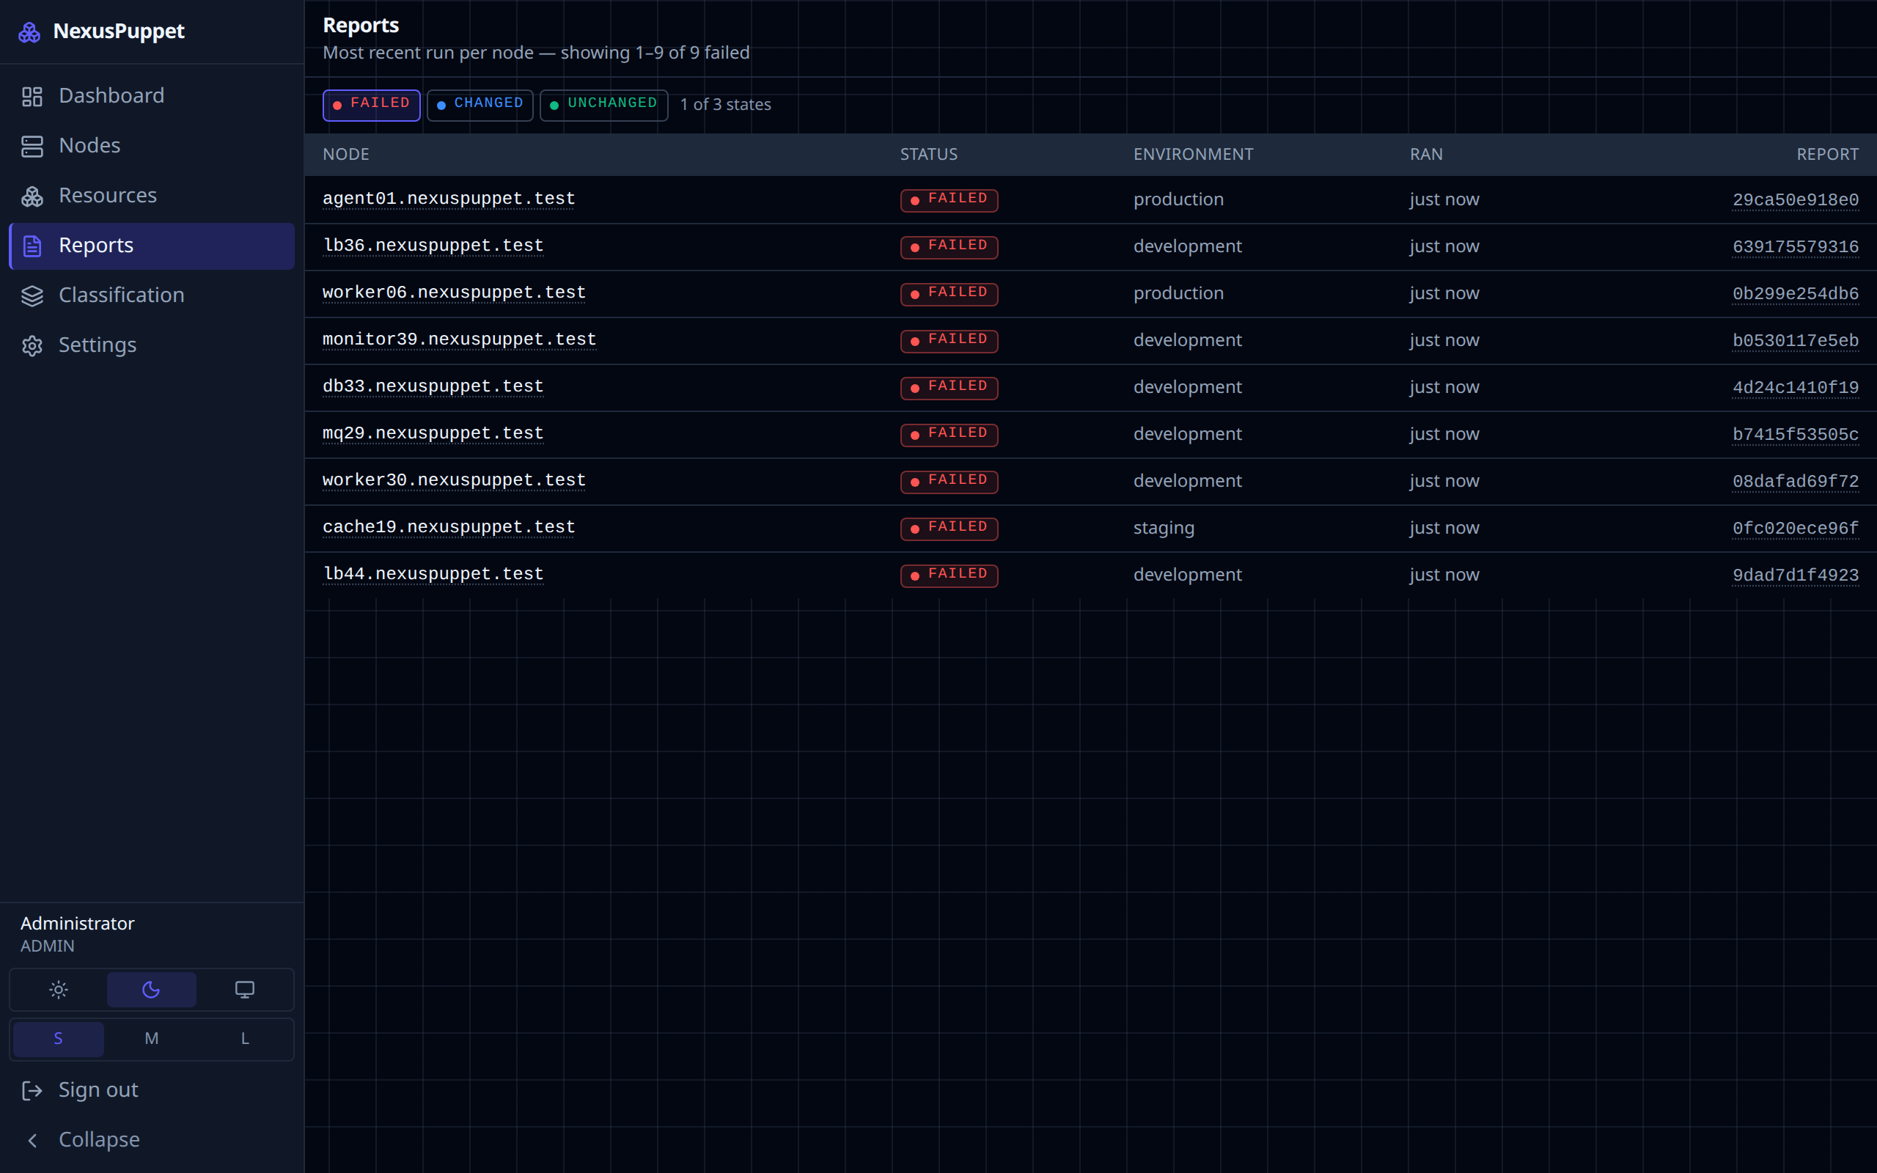The image size is (1877, 1173).
Task: Open report 0fc020ece96f
Action: point(1796,529)
